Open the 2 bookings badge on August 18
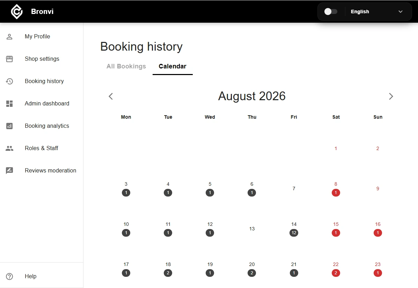Screen dimensions: 418x288 point(168,273)
